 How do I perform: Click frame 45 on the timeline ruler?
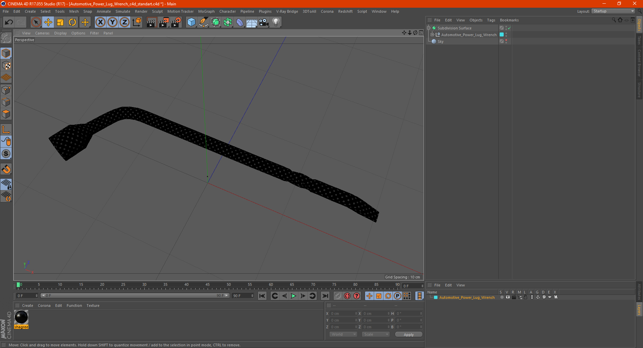(208, 285)
